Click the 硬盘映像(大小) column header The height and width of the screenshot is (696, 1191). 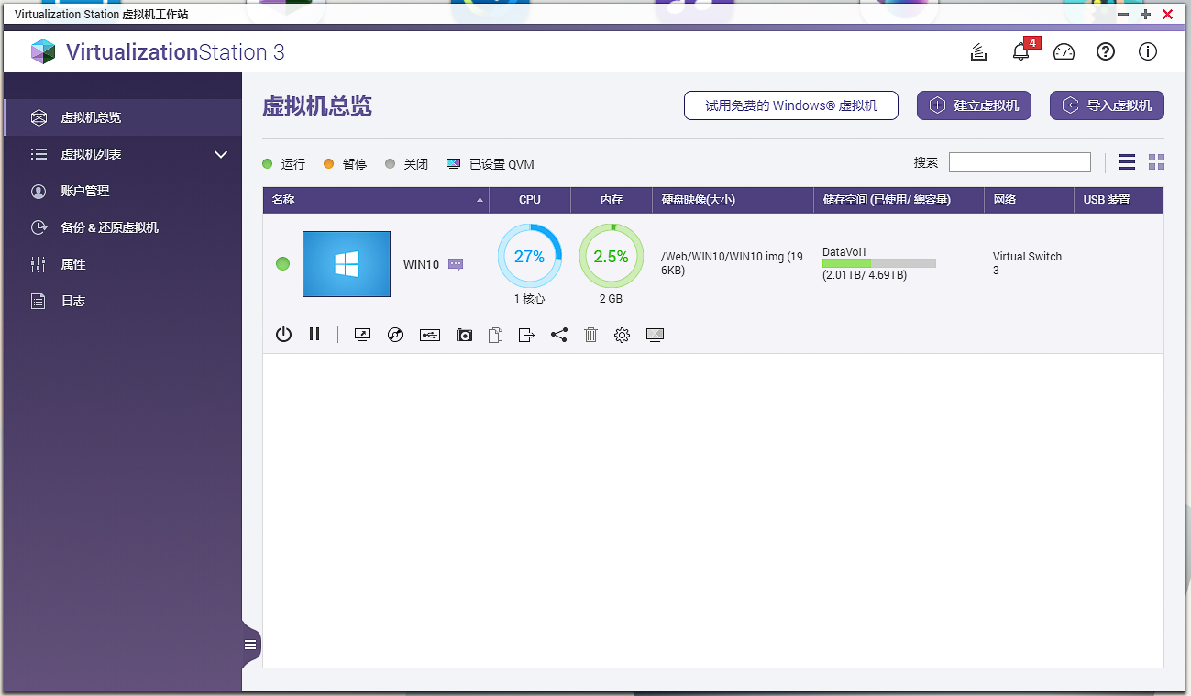(733, 200)
